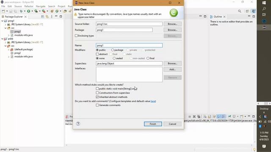Click the Cancel button

pyautogui.click(x=172, y=124)
